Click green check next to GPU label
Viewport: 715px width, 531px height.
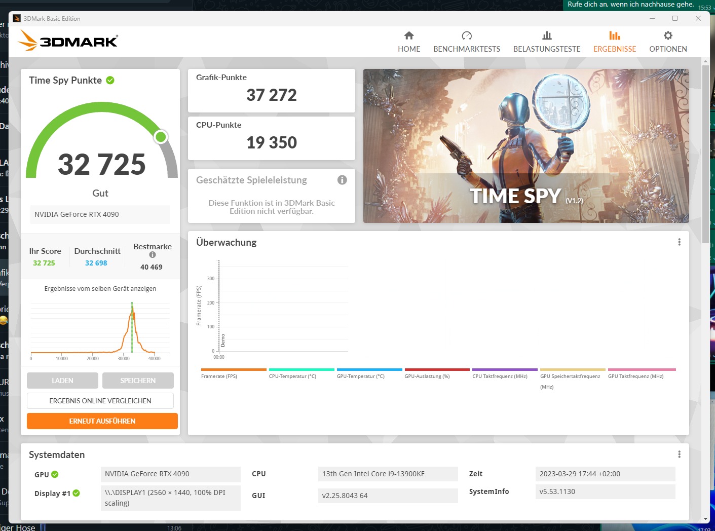coord(55,474)
